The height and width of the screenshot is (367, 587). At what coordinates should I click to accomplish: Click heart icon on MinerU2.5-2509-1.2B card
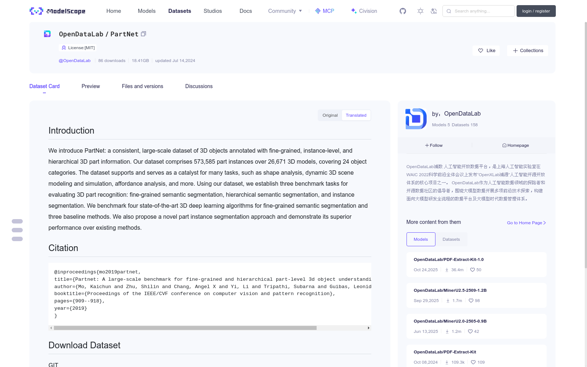click(471, 301)
